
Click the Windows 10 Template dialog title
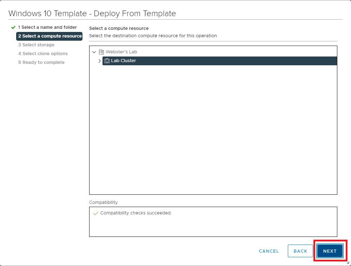click(x=92, y=14)
